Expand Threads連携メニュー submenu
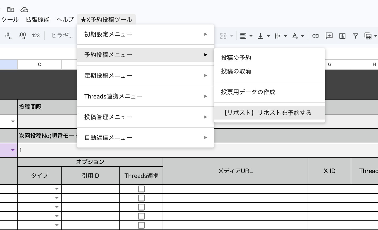 pos(146,96)
